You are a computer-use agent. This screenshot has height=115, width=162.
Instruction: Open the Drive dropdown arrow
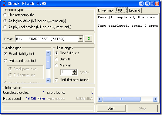(x=80, y=39)
